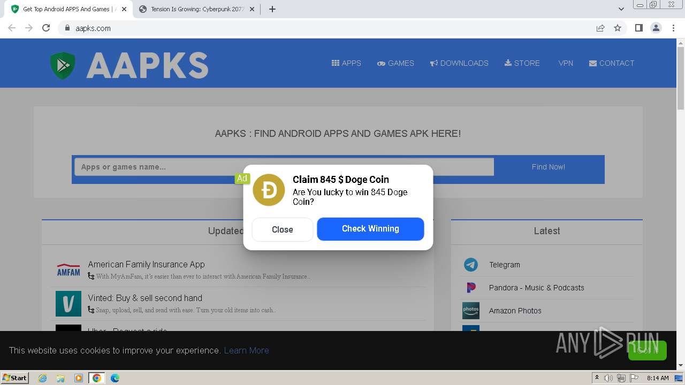
Task: Open a new browser tab
Action: 272,9
